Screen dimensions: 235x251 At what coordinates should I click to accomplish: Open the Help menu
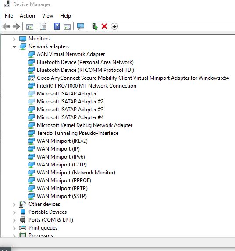pos(65,16)
